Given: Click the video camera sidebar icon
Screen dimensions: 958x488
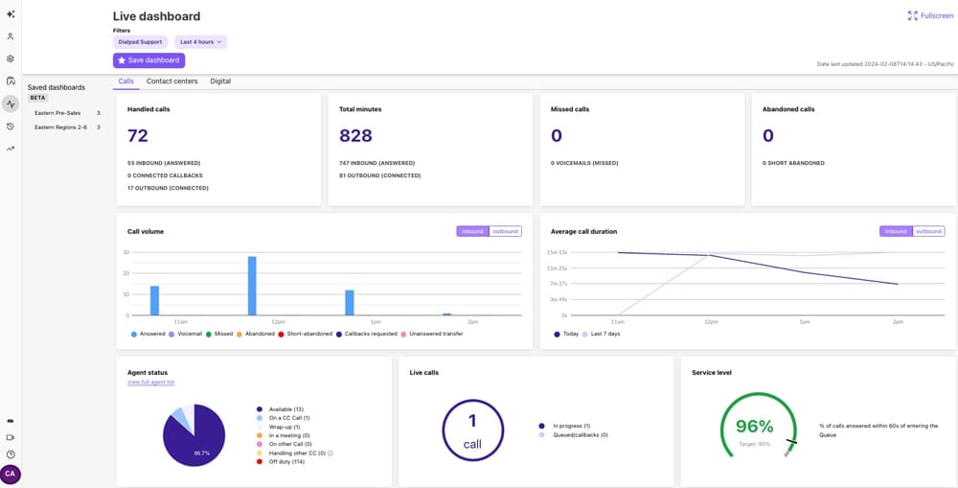Looking at the screenshot, I should (11, 438).
